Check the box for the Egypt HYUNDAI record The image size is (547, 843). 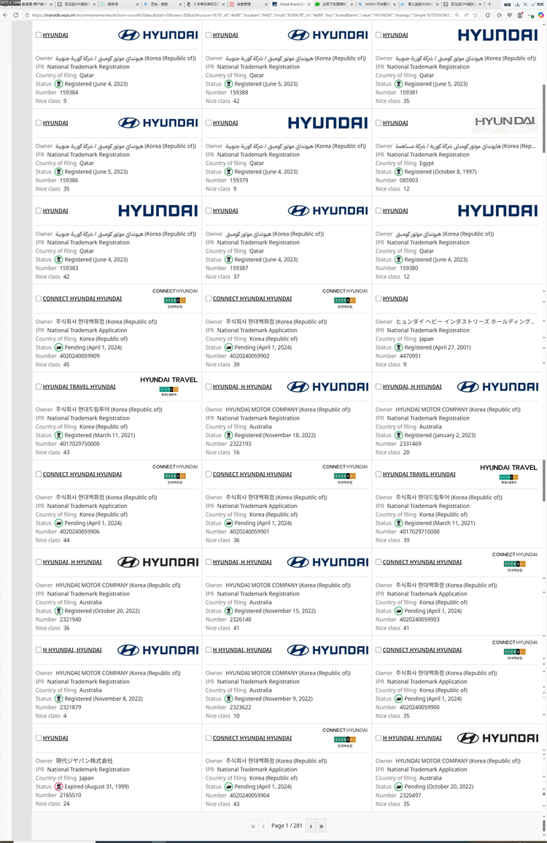(379, 123)
